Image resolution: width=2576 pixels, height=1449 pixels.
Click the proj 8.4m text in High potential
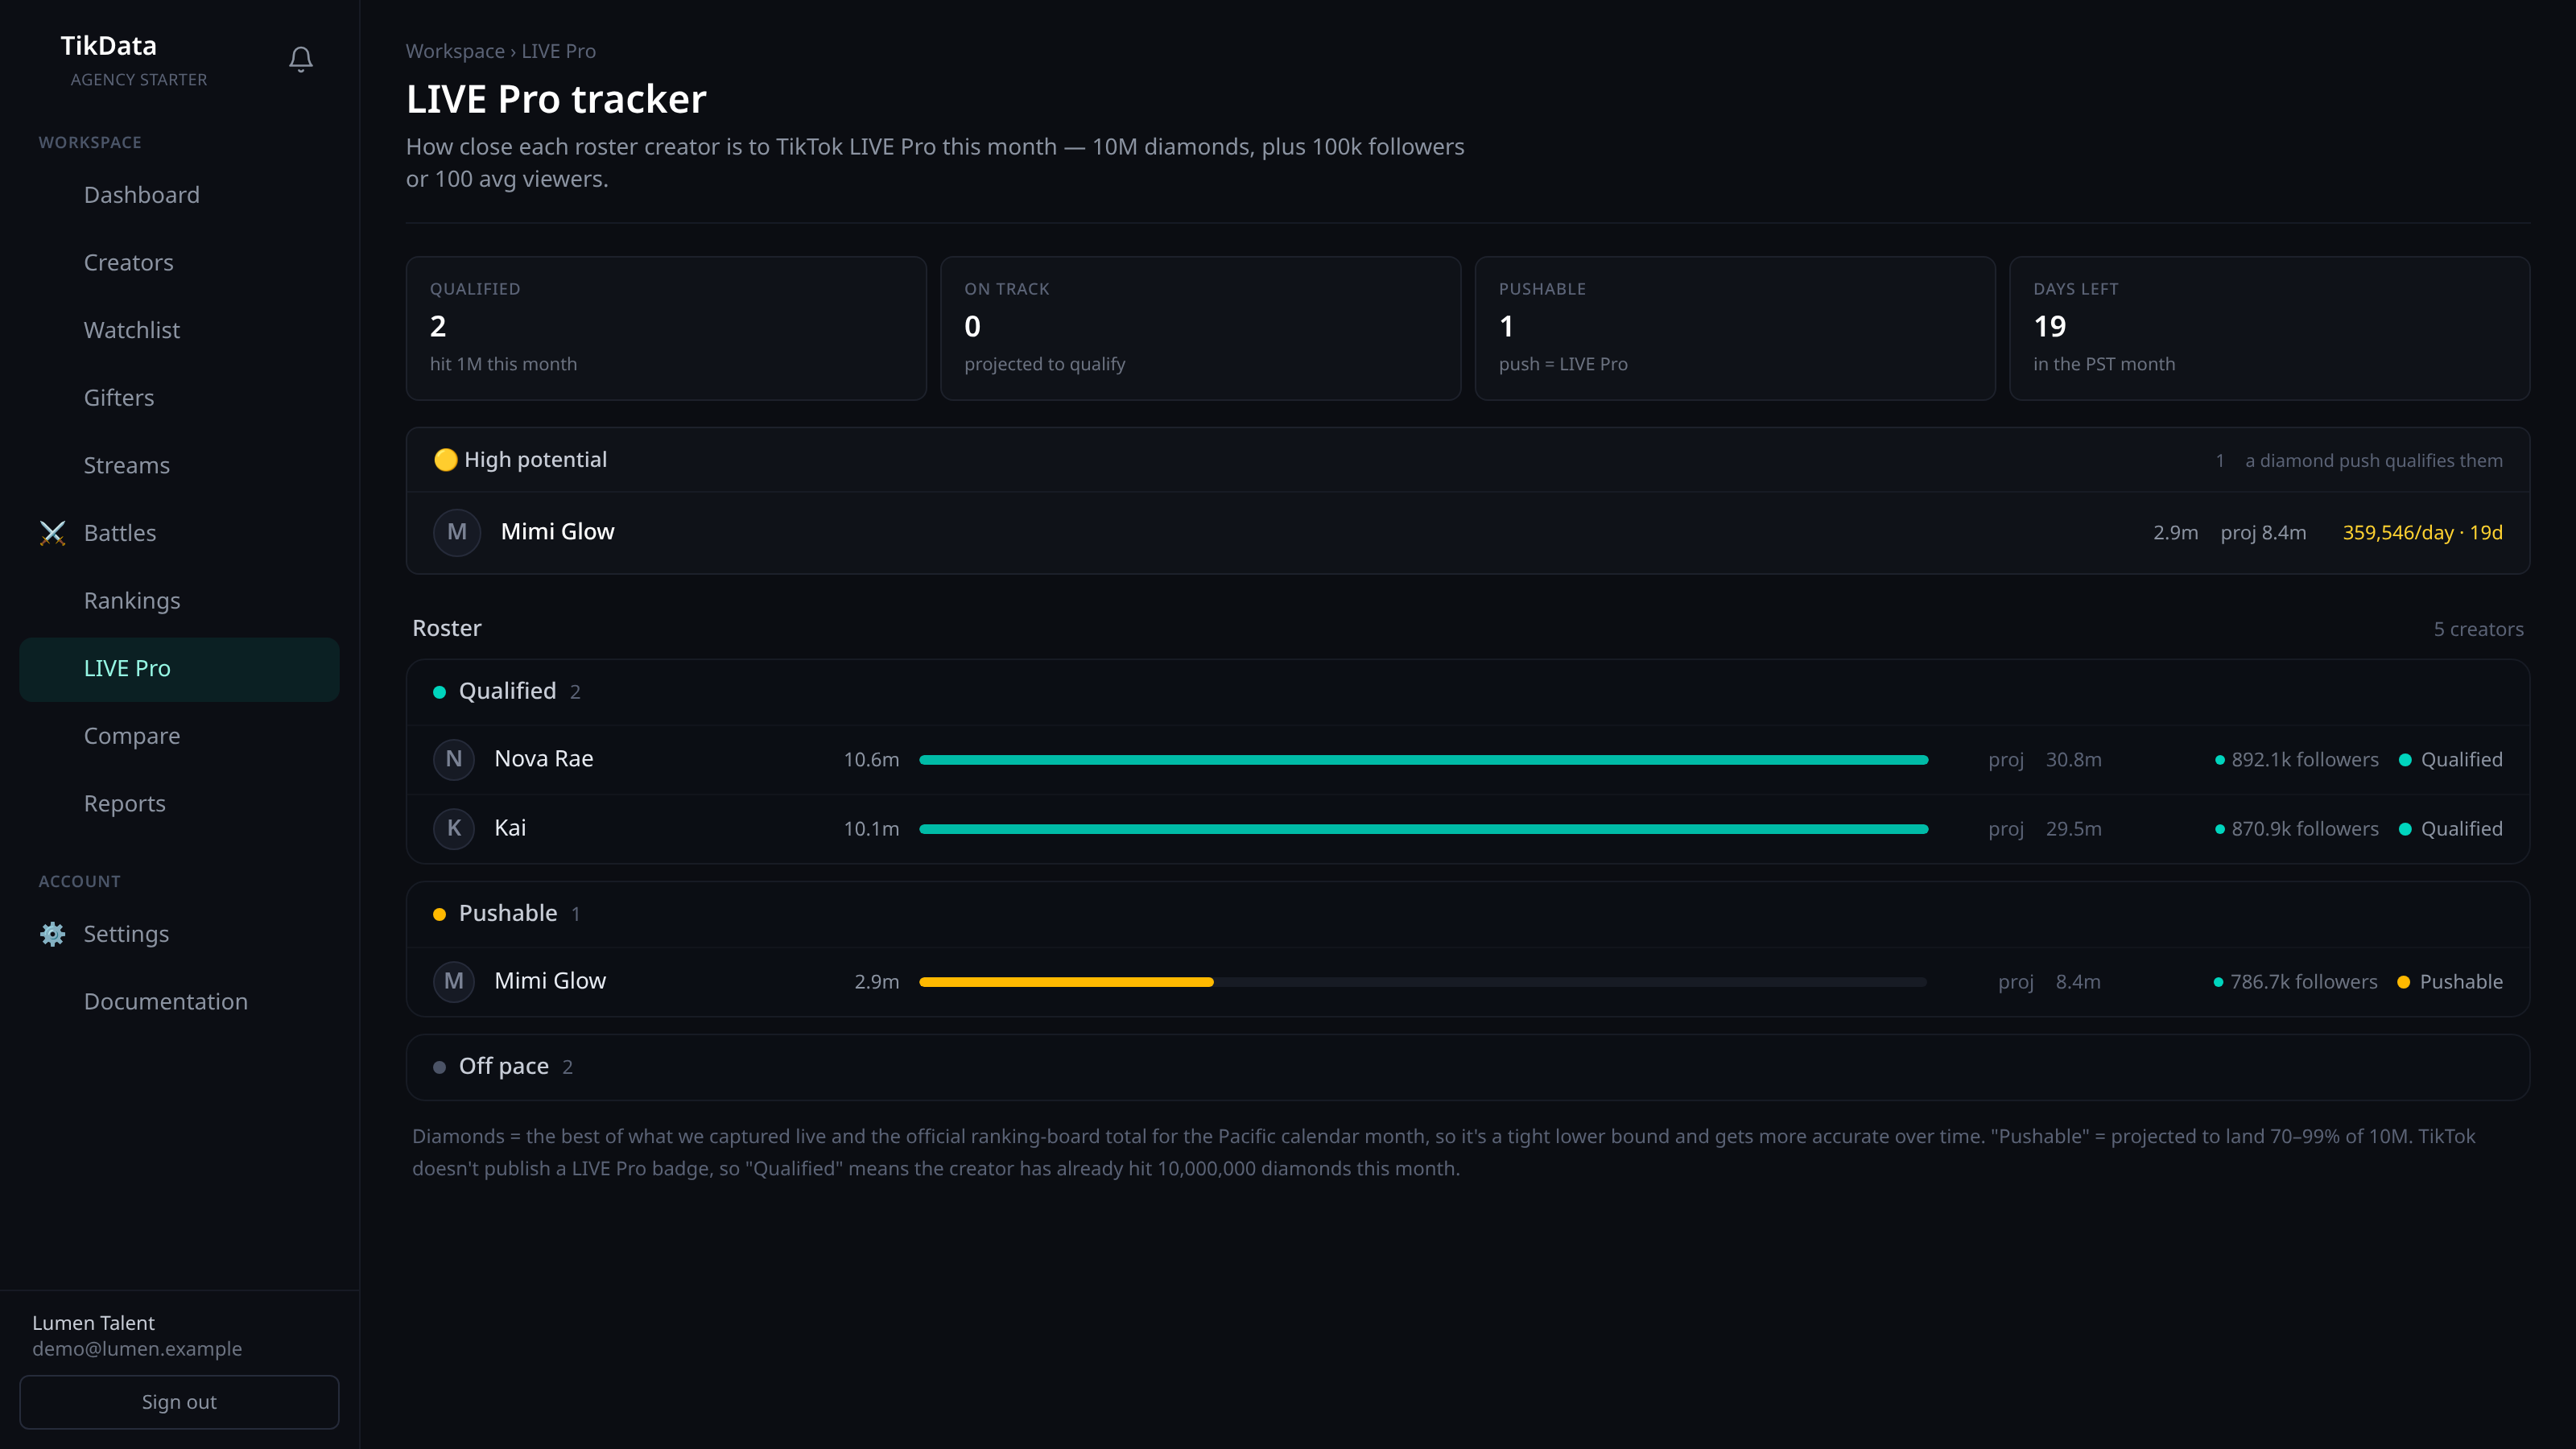click(x=2263, y=533)
